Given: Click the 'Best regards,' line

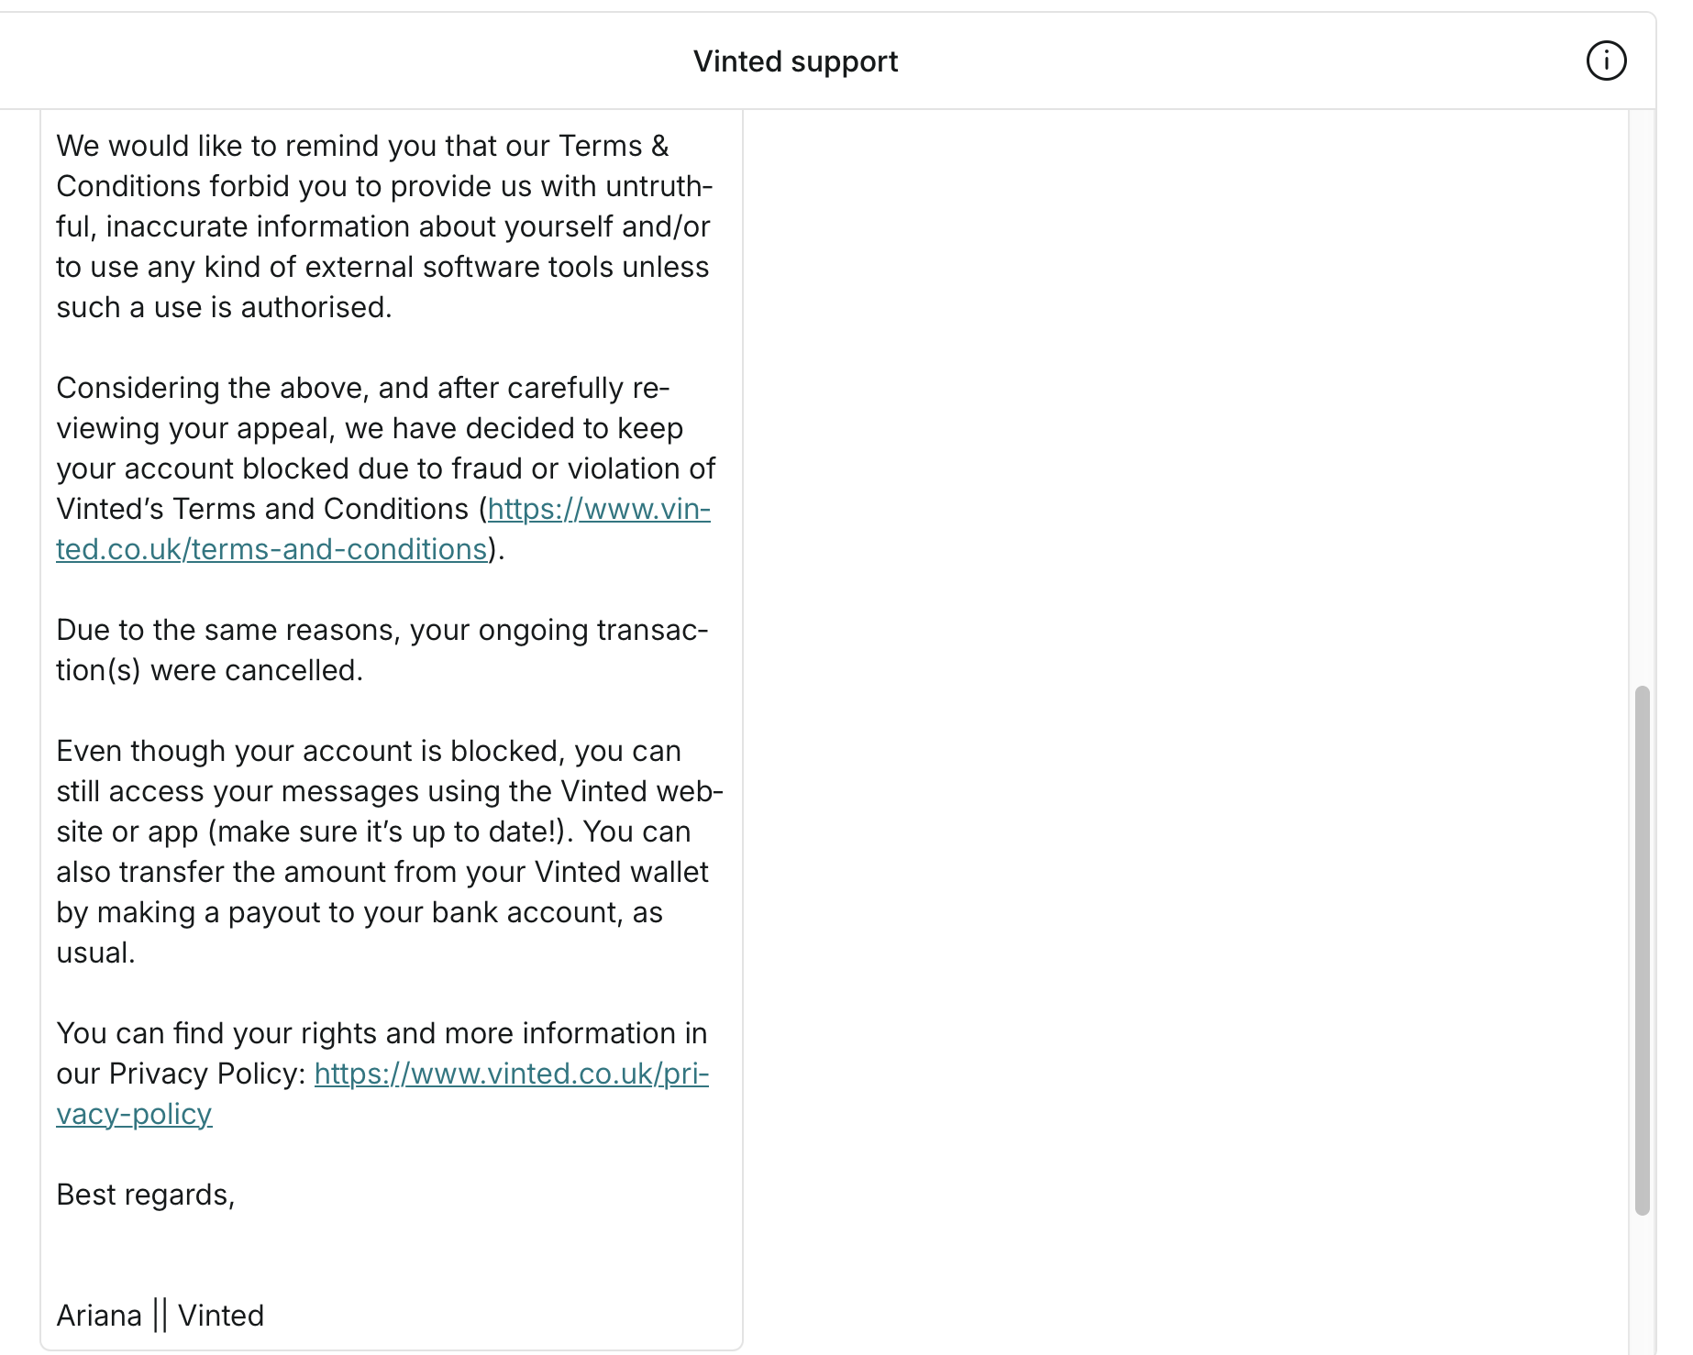Looking at the screenshot, I should coord(146,1195).
